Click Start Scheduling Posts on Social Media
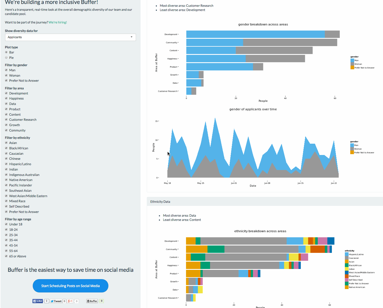This screenshot has height=308, width=383. point(71,286)
